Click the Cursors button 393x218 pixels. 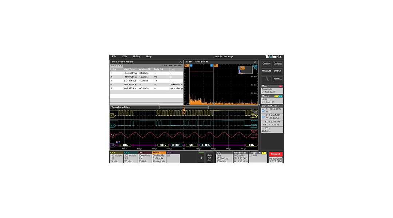[266, 64]
